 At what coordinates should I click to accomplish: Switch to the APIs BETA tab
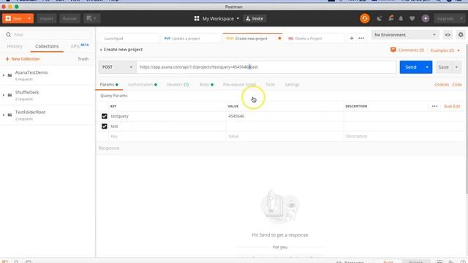pos(80,46)
